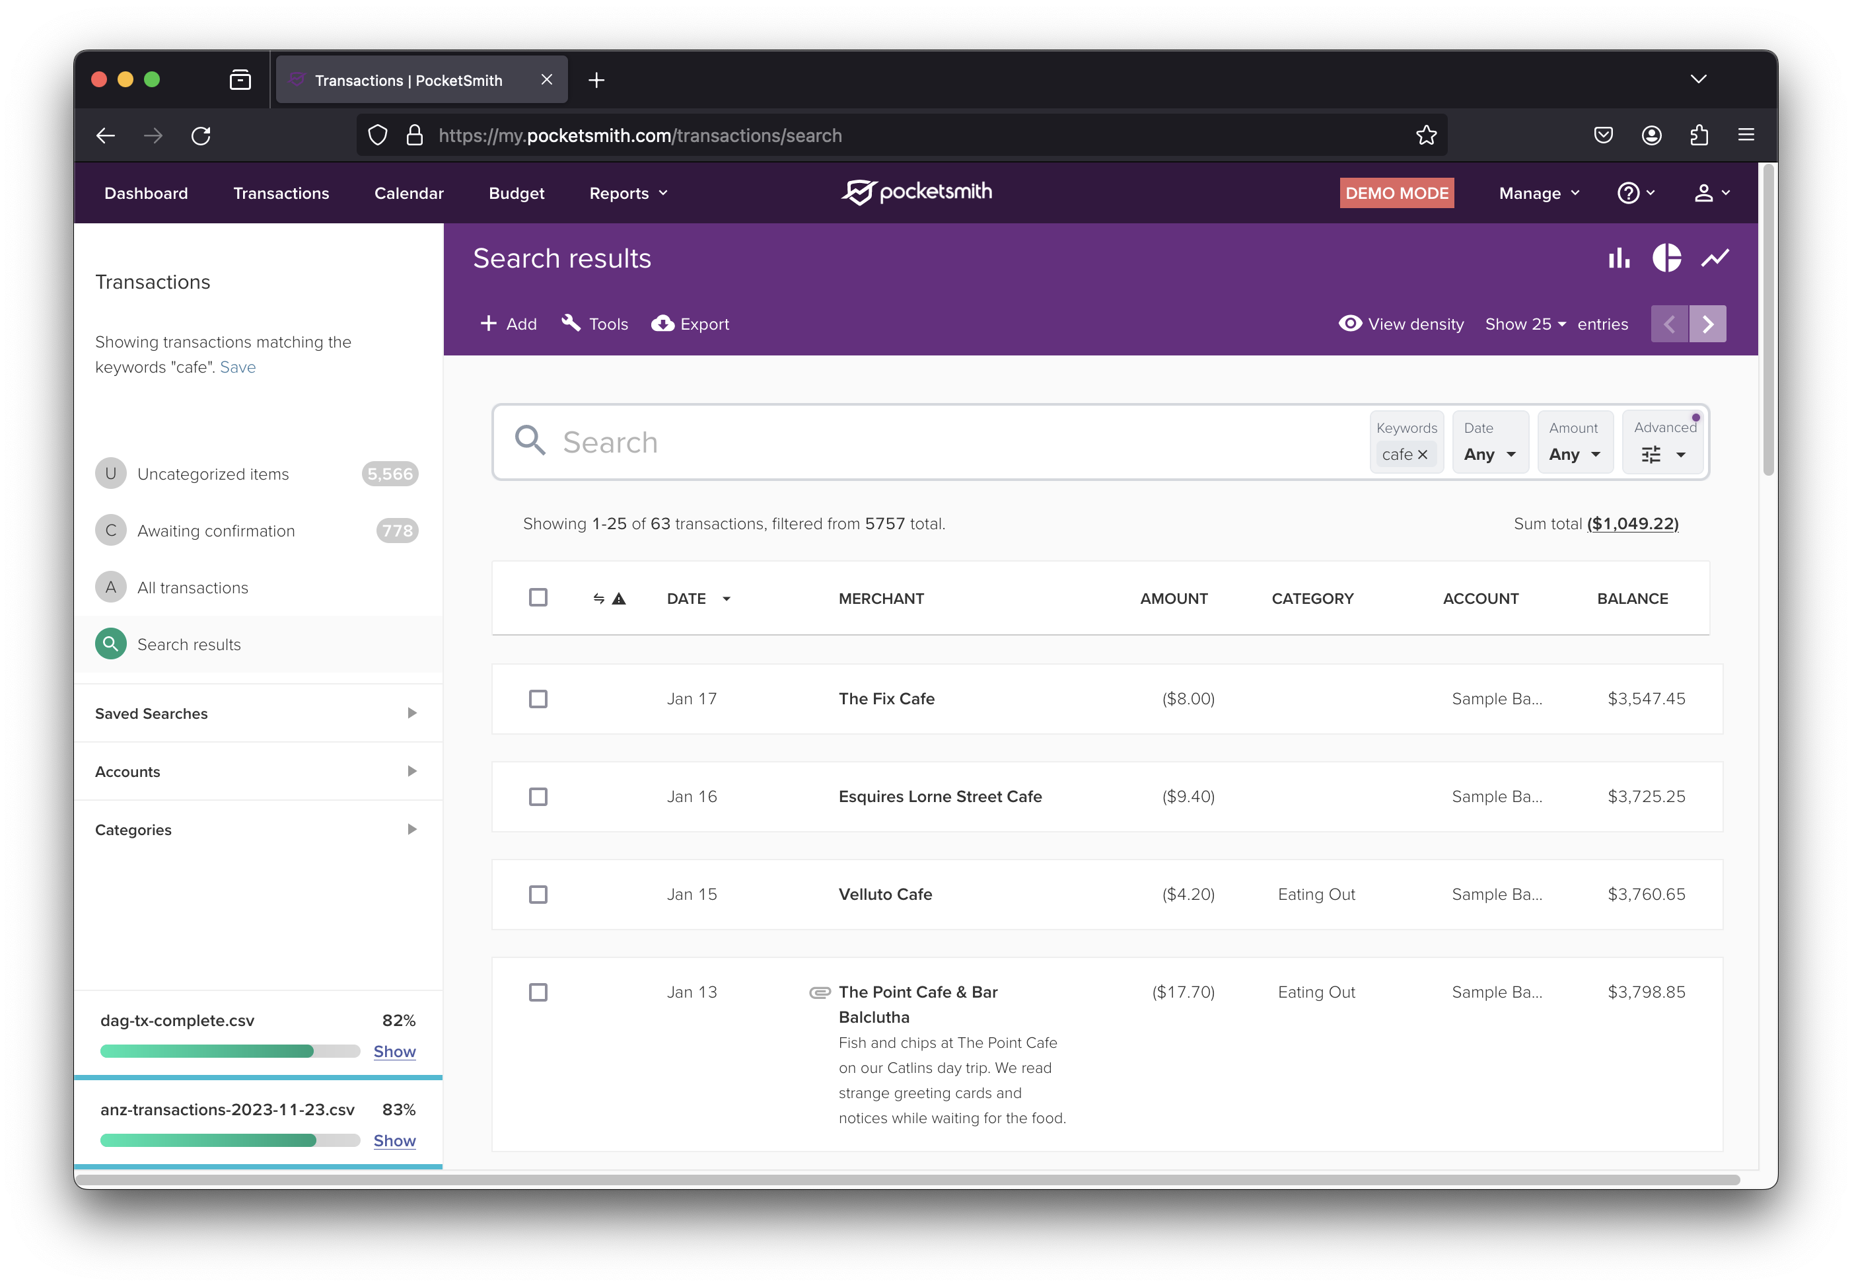Click the attachment paperclip on Point Cafe

[x=819, y=992]
